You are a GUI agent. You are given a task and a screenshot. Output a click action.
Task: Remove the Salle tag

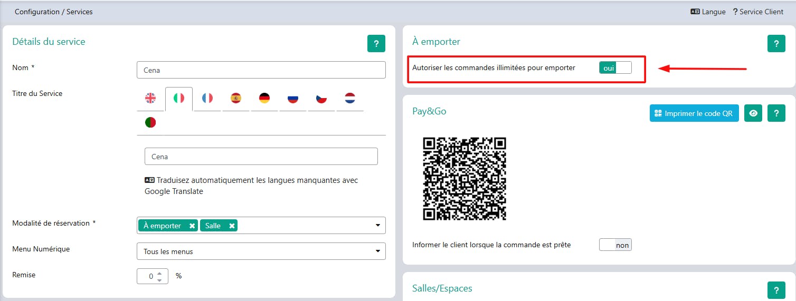coord(232,226)
